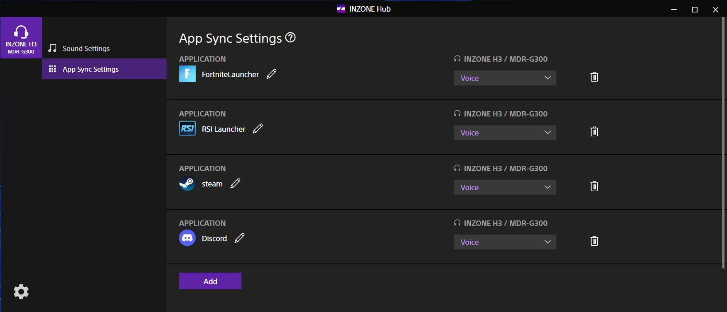This screenshot has width=727, height=312.
Task: Click the Discord app logo
Action: (x=187, y=238)
